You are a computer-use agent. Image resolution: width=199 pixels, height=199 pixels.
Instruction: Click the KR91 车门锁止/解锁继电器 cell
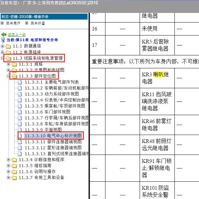157,168
